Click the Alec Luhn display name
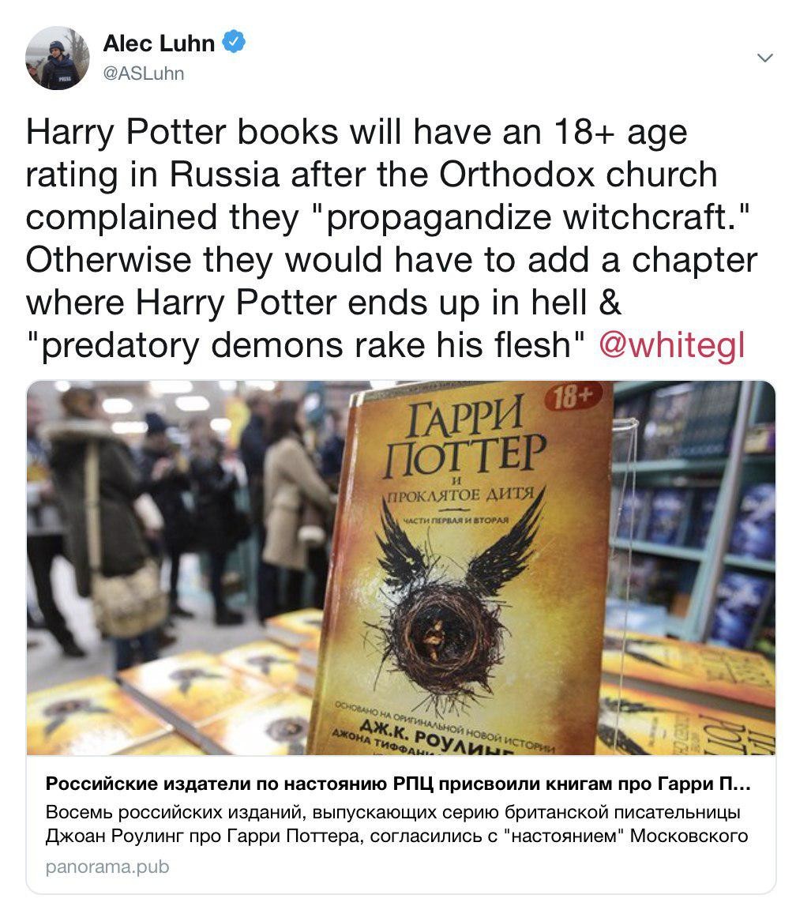Image resolution: width=796 pixels, height=910 pixels. tap(159, 43)
